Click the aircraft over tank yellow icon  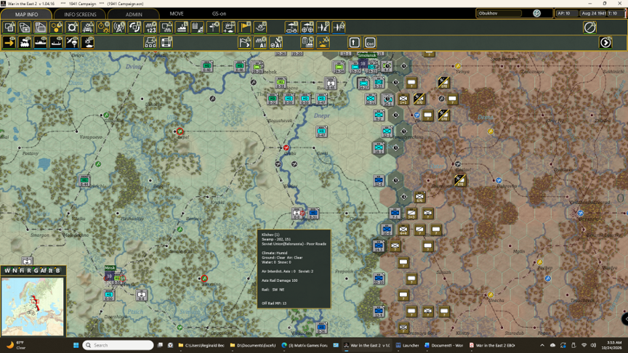coord(323,42)
